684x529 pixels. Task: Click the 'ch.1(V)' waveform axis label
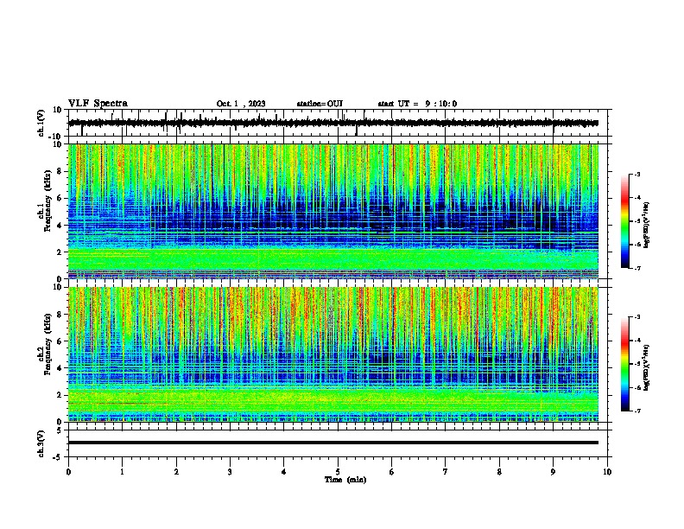click(x=41, y=123)
